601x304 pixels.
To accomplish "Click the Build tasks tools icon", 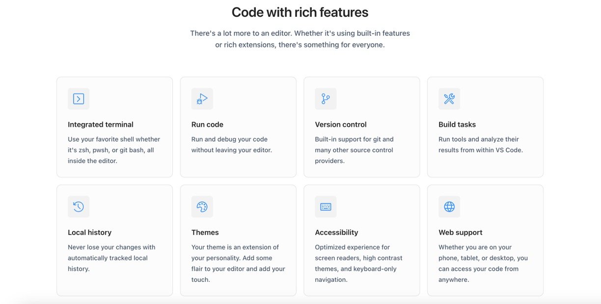I will [449, 99].
